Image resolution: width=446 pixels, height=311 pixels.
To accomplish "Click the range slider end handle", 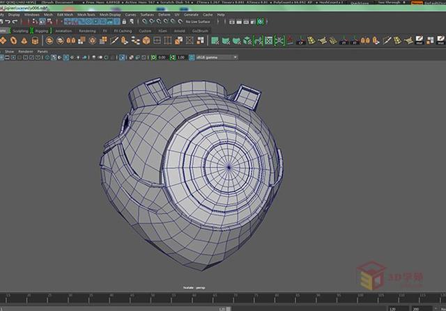I will 228,309.
